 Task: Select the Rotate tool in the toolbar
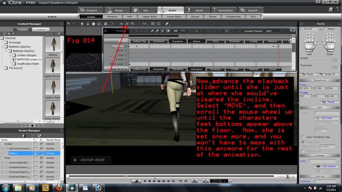pyautogui.click(x=133, y=24)
